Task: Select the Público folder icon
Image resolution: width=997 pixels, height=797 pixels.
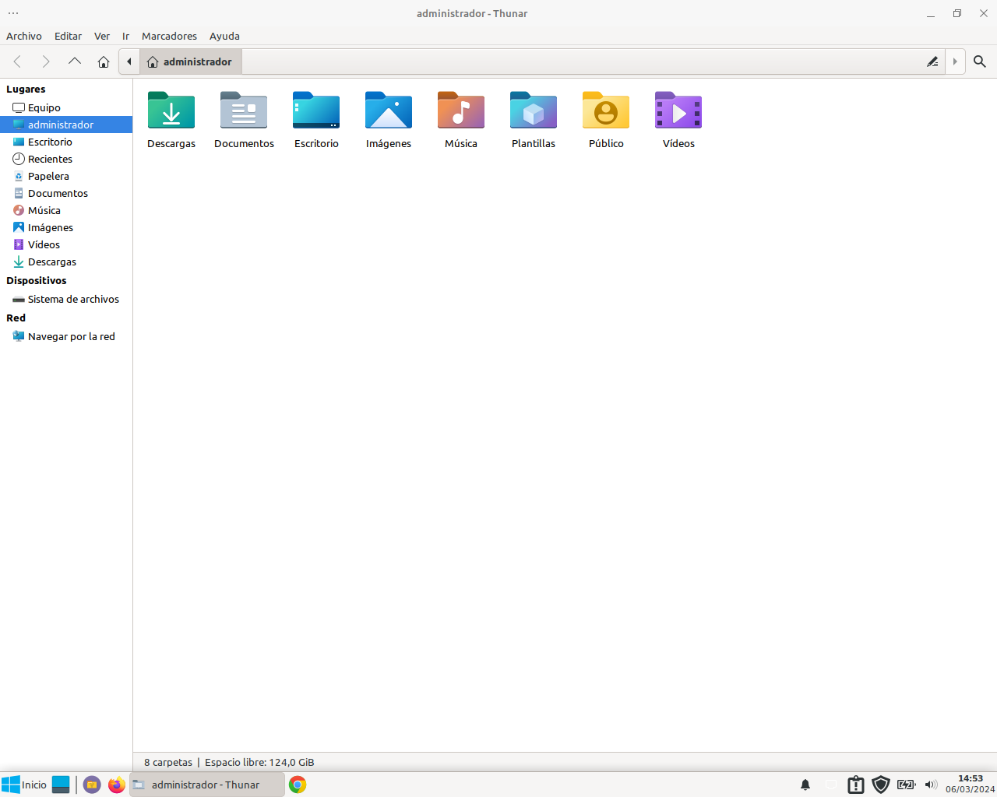Action: point(606,111)
